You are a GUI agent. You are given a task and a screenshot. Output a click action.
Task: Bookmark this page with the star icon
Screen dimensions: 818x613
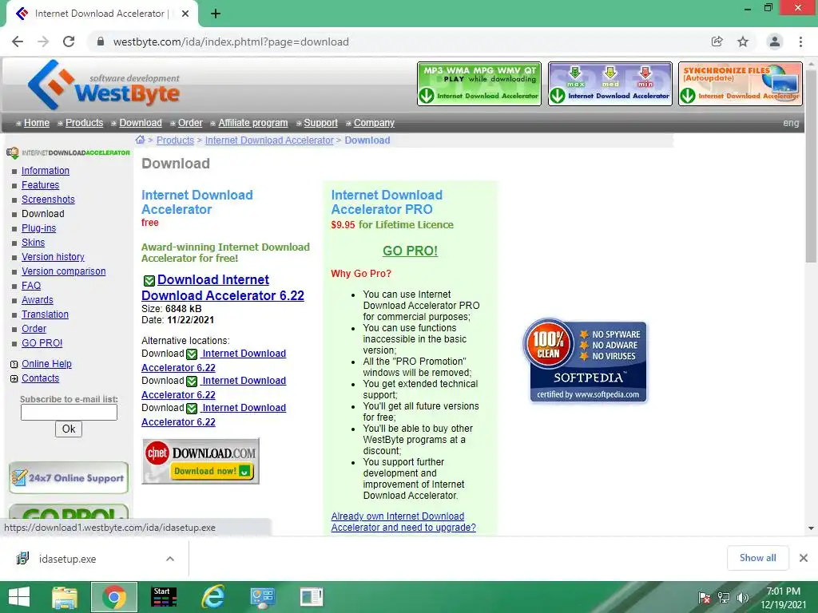point(743,42)
